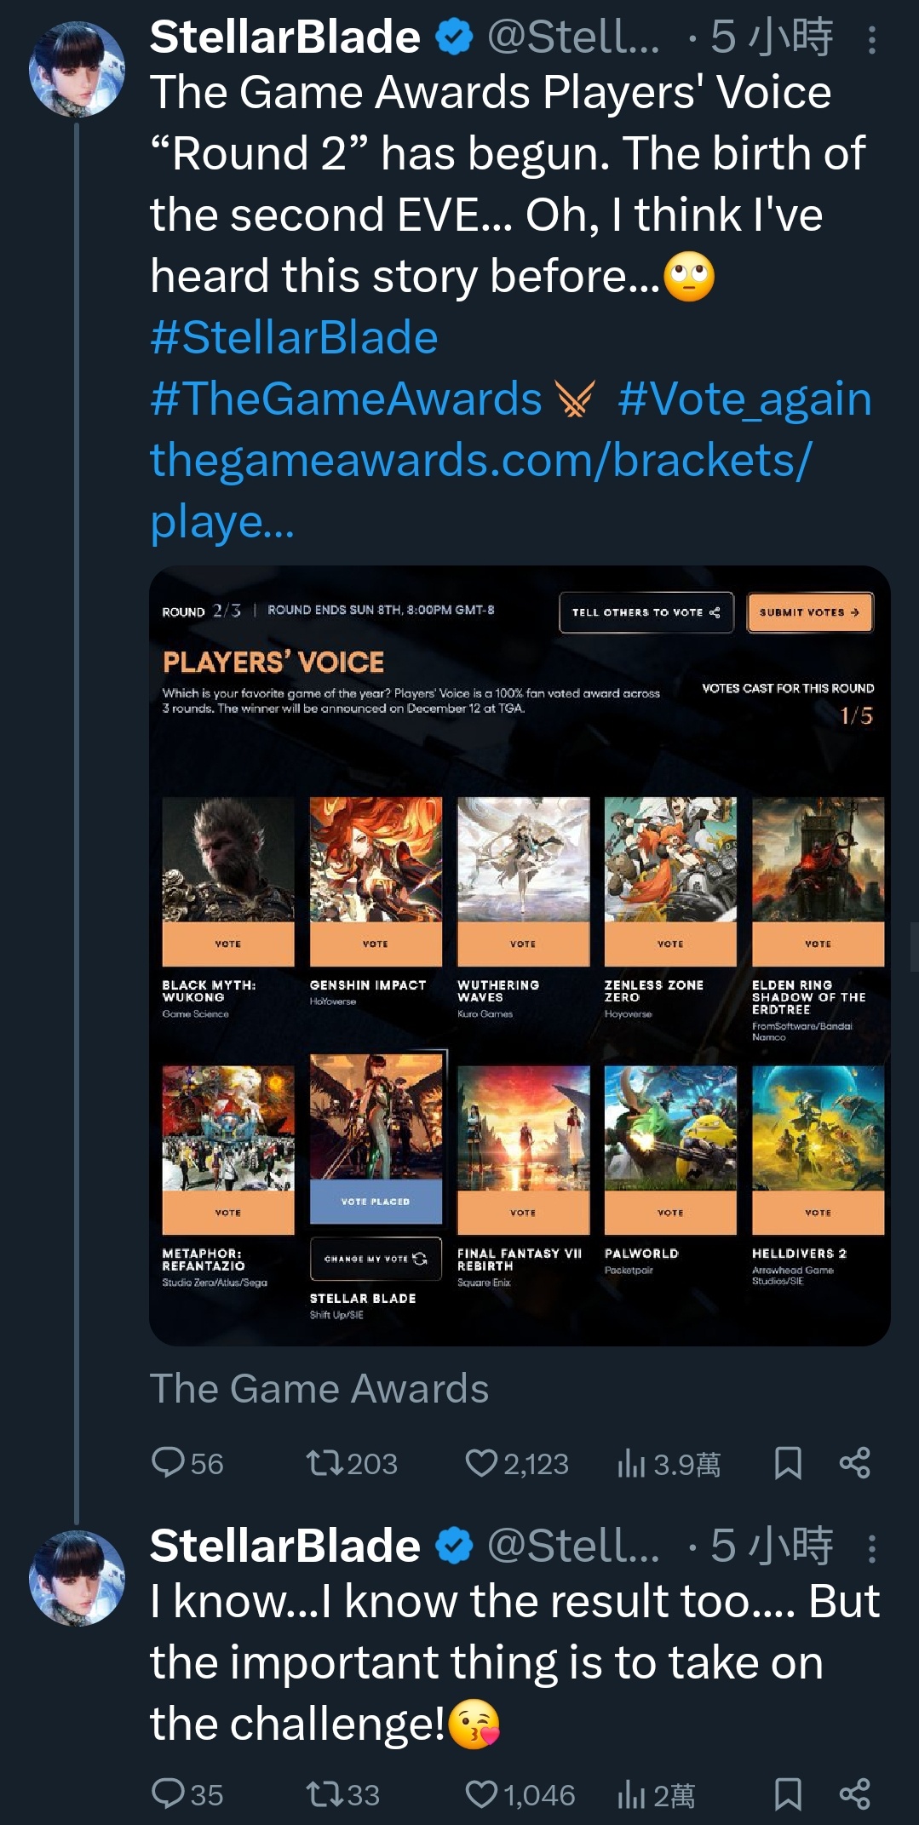Retweet the first post showing 203 reposts

click(325, 1463)
